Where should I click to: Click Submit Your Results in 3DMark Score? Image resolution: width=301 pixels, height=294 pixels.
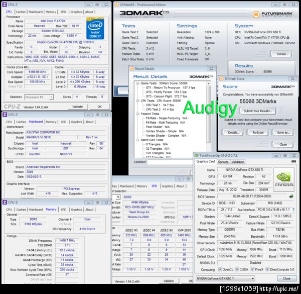point(258,111)
